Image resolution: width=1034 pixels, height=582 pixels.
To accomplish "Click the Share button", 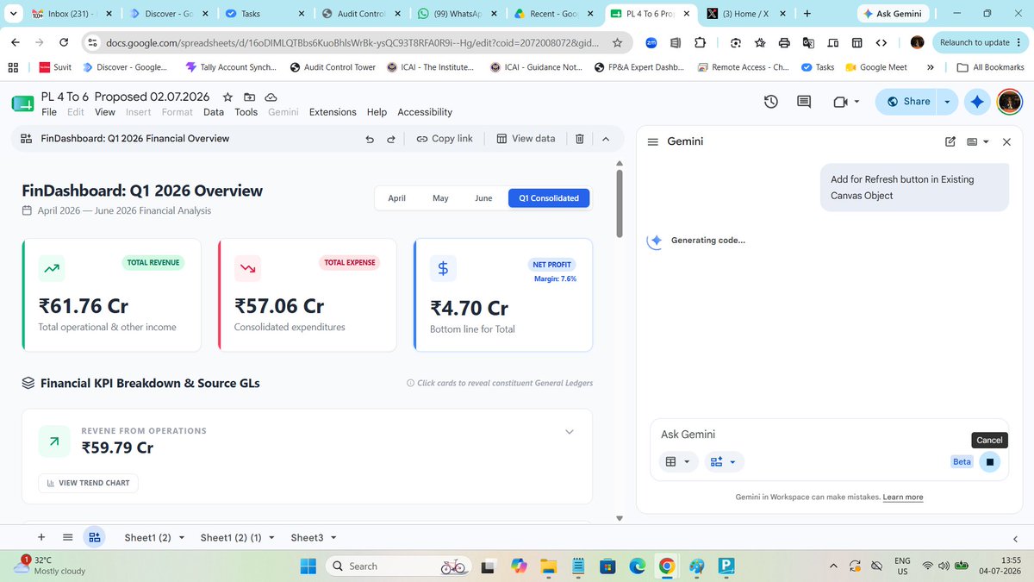I will [x=907, y=102].
